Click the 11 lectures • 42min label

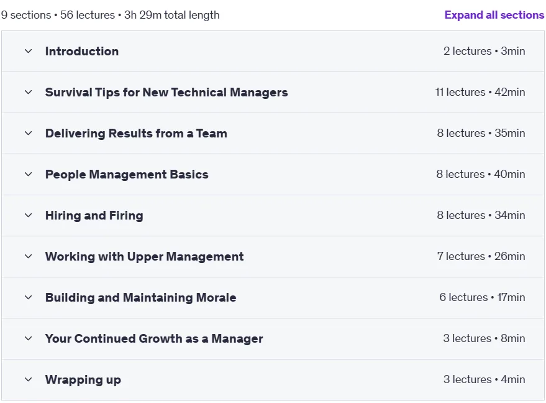[480, 92]
